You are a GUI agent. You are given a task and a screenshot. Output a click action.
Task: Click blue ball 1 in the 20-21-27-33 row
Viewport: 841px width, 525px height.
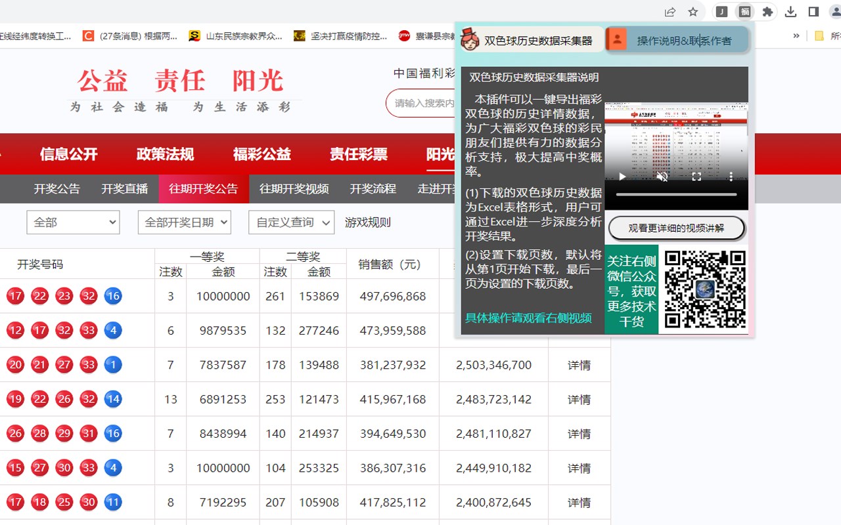[113, 365]
